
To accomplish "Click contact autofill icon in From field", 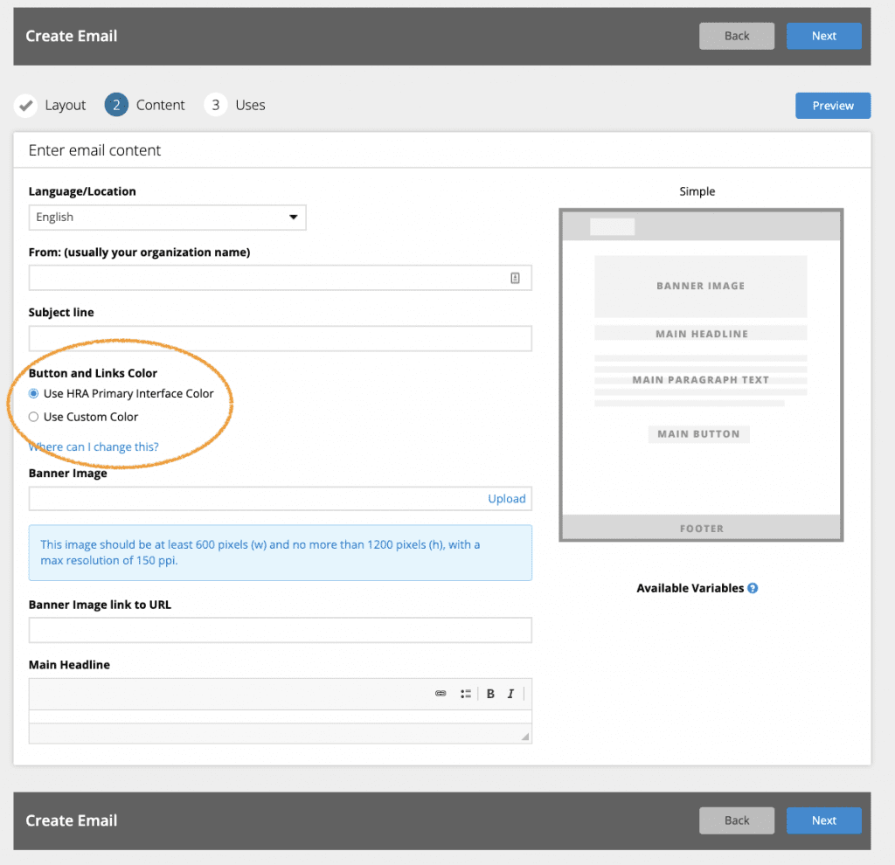I will [x=515, y=278].
